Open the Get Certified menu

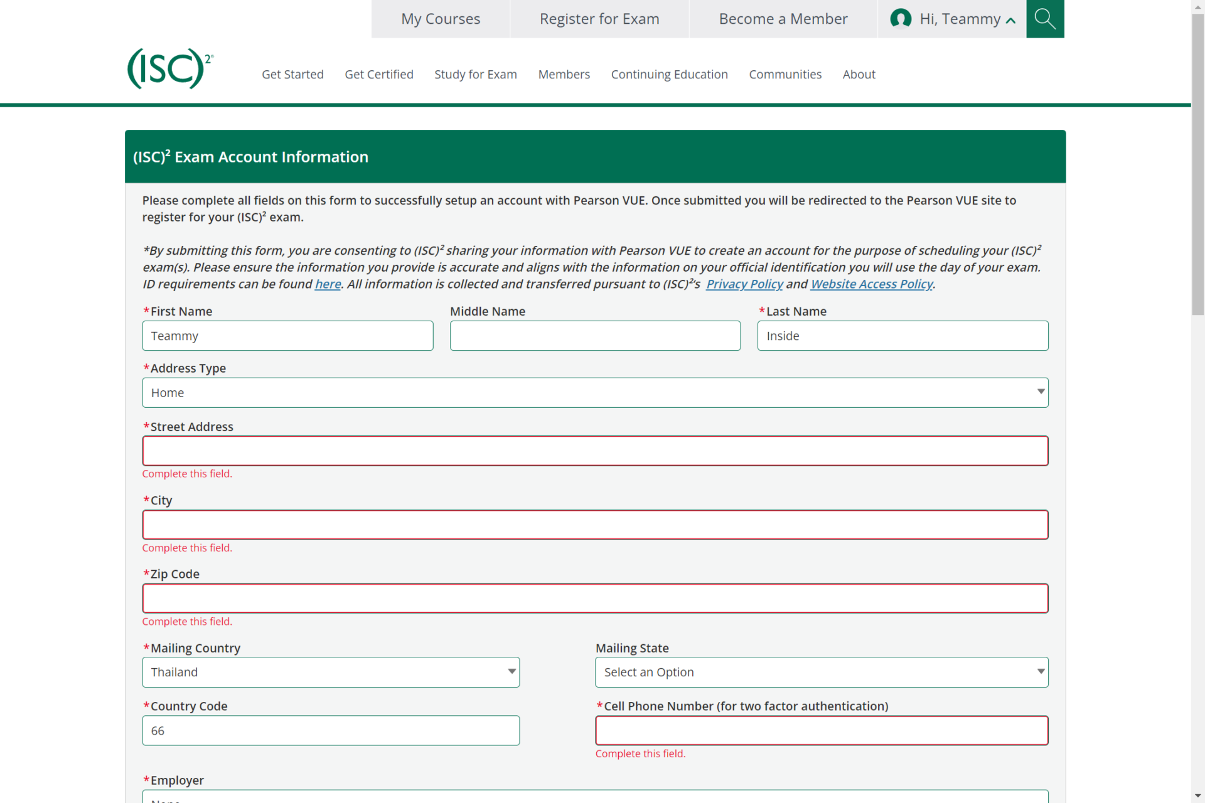(x=378, y=75)
